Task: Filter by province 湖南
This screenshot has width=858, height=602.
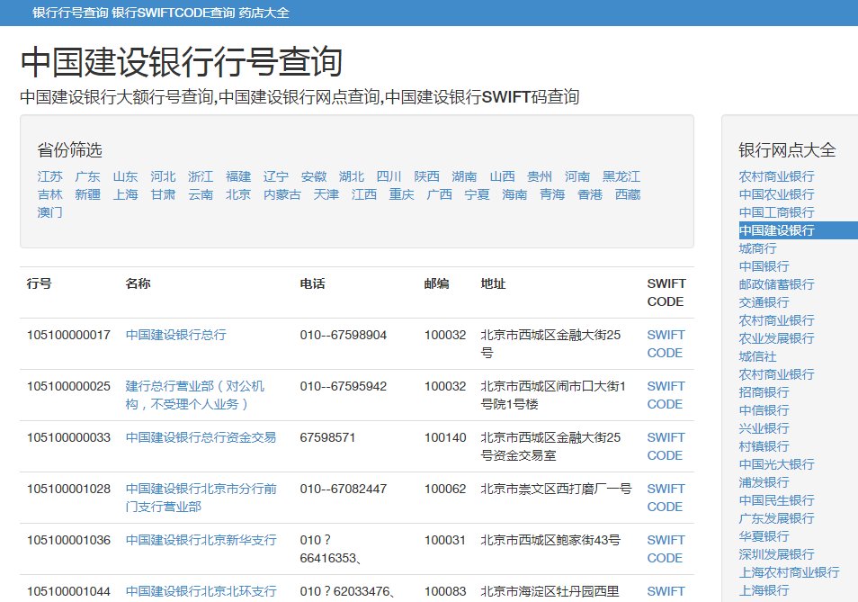Action: point(465,176)
